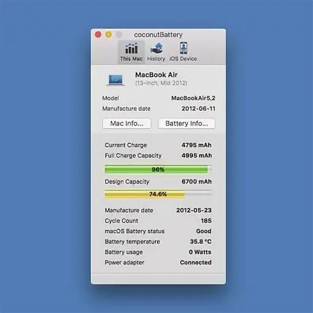Click the Mac Info... button

tap(127, 123)
